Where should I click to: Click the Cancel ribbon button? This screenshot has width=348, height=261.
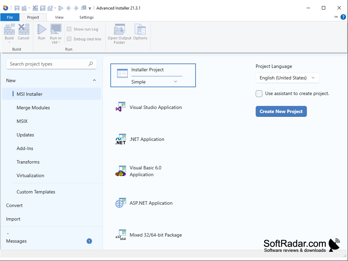pyautogui.click(x=23, y=32)
